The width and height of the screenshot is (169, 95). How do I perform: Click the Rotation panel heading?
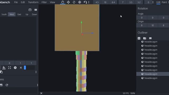point(143,8)
